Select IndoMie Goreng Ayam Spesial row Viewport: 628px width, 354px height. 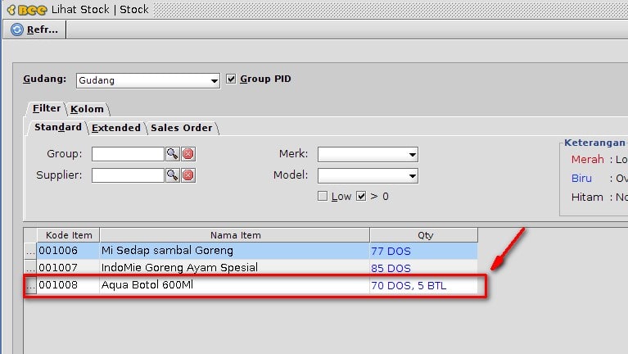pyautogui.click(x=235, y=268)
